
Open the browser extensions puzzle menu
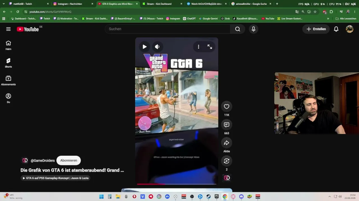331,12
